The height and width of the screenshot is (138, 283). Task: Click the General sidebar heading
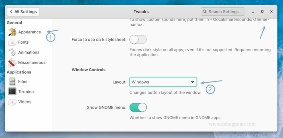pos(14,23)
